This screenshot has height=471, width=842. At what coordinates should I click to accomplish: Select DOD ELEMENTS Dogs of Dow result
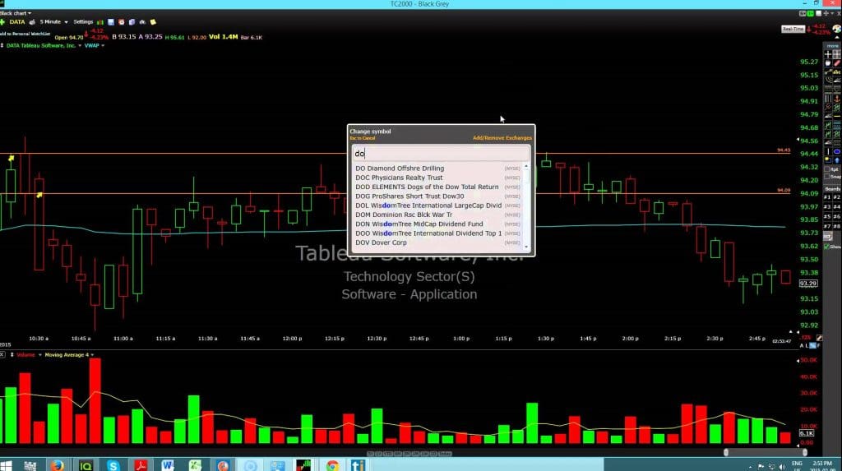click(x=437, y=187)
